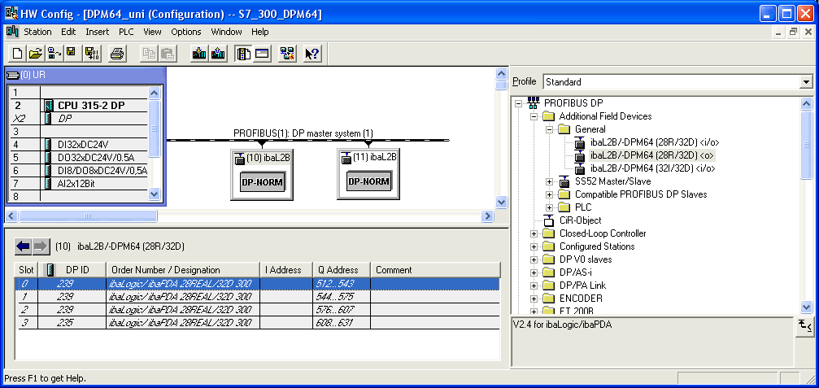Click the Download to Module icon
Image resolution: width=819 pixels, height=388 pixels.
tap(199, 54)
